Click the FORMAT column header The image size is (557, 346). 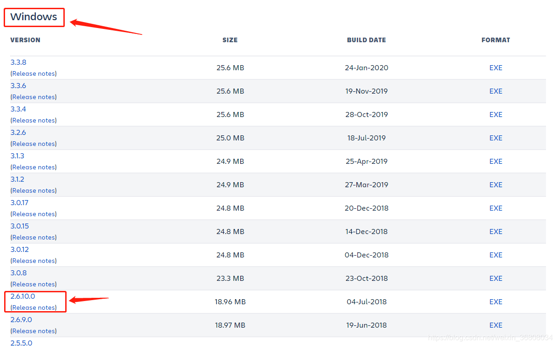click(496, 40)
